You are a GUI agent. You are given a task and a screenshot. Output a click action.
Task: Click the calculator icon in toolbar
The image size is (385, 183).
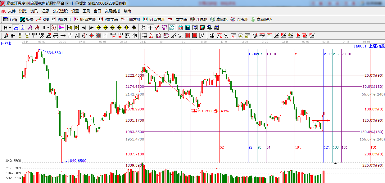click(x=188, y=28)
